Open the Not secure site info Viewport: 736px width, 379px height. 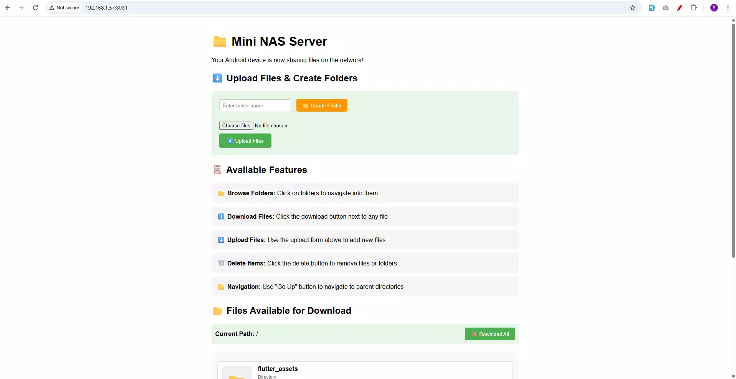tap(64, 8)
